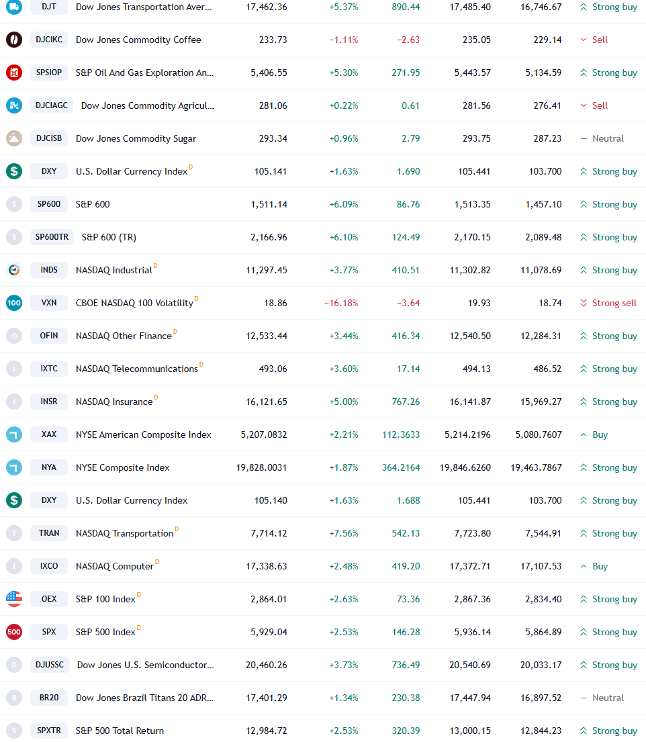Open NASDAQ Transportation index link

(x=124, y=533)
